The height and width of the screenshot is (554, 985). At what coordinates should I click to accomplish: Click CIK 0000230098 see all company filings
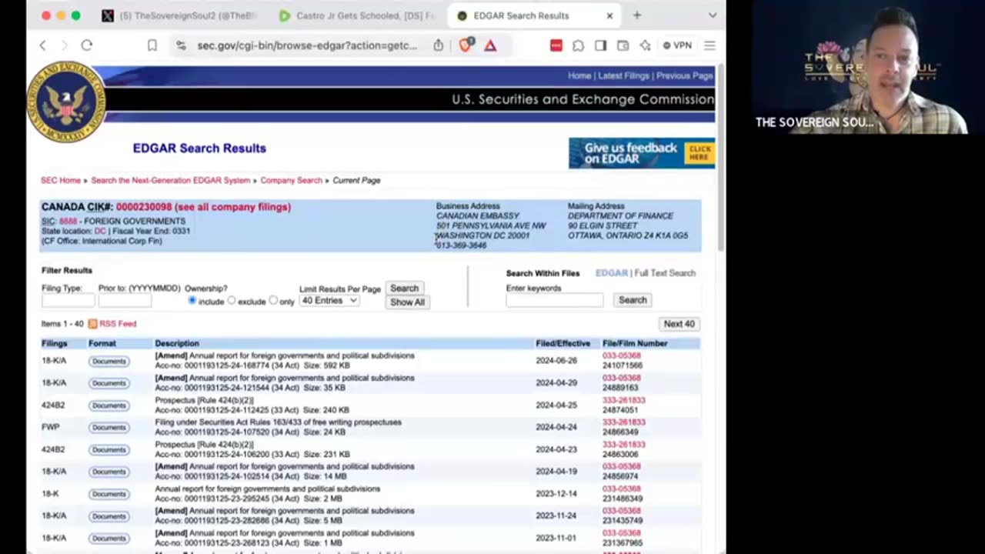coord(203,207)
